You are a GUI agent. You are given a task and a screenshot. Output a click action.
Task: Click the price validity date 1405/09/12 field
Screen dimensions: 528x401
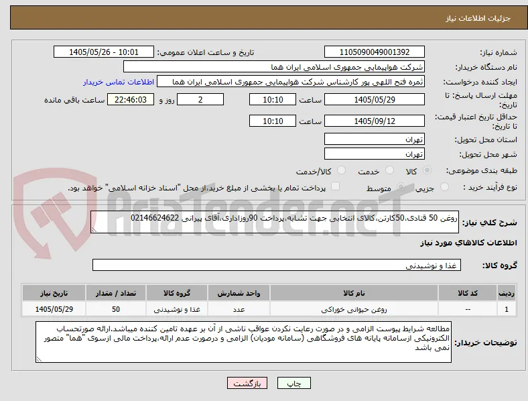tap(375, 121)
